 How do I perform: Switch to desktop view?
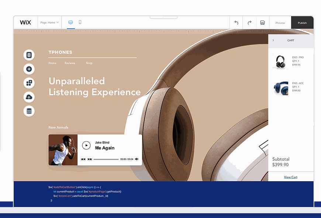[x=70, y=22]
